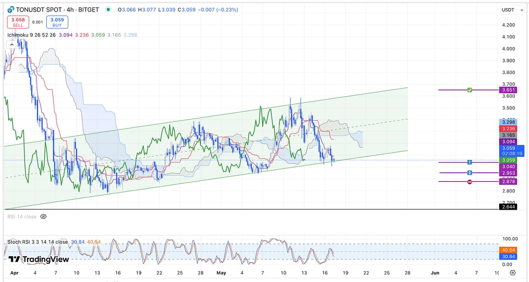Click the red stop-loss minus marker
Screen dimensions: 529x282
(470, 182)
